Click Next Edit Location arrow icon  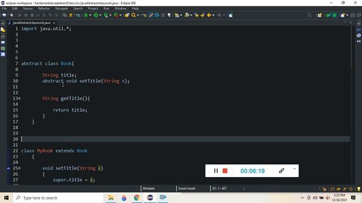point(202,15)
